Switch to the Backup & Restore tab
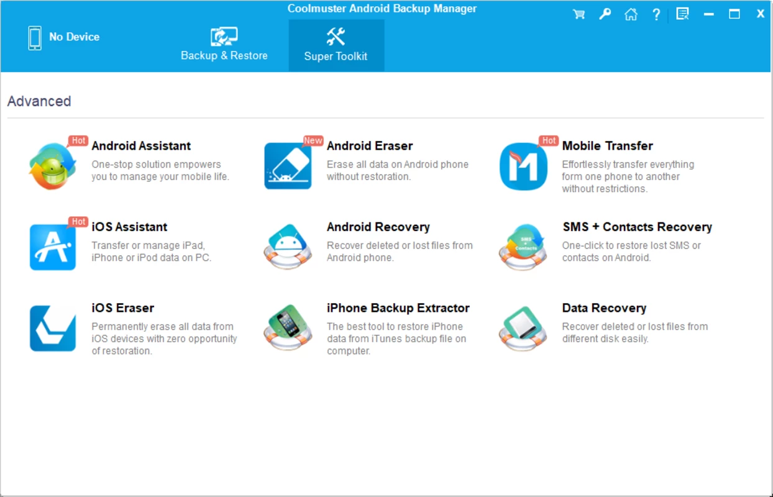Viewport: 773px width, 497px height. 224,45
